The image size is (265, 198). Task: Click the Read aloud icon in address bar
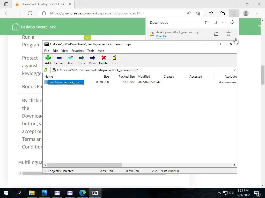tap(189, 13)
